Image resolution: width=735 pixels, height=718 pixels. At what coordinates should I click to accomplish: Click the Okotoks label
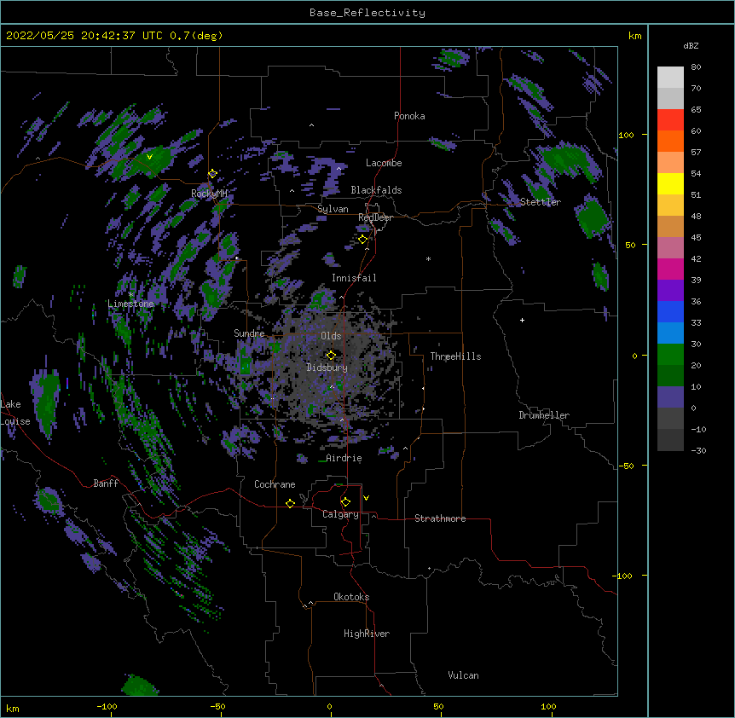point(351,597)
